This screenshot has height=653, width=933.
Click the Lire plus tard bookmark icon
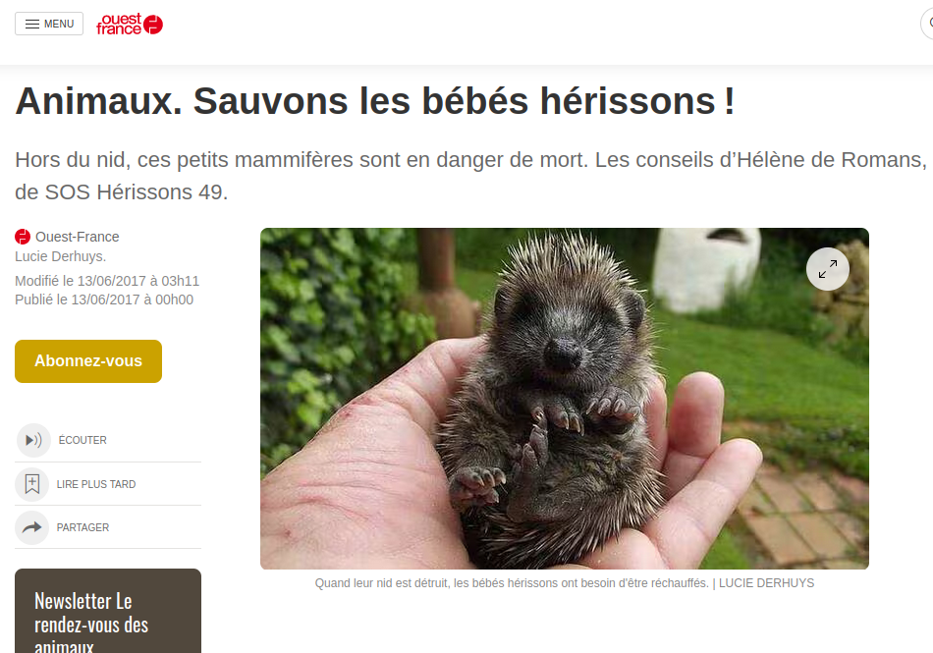32,484
